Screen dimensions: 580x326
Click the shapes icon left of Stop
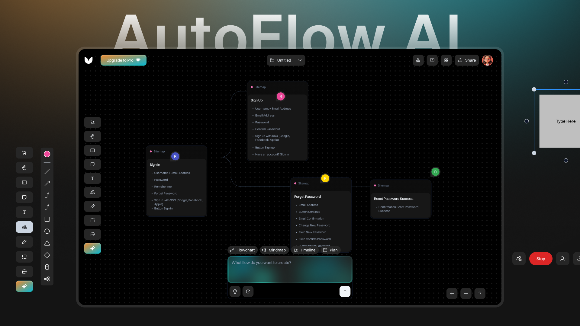tap(519, 259)
